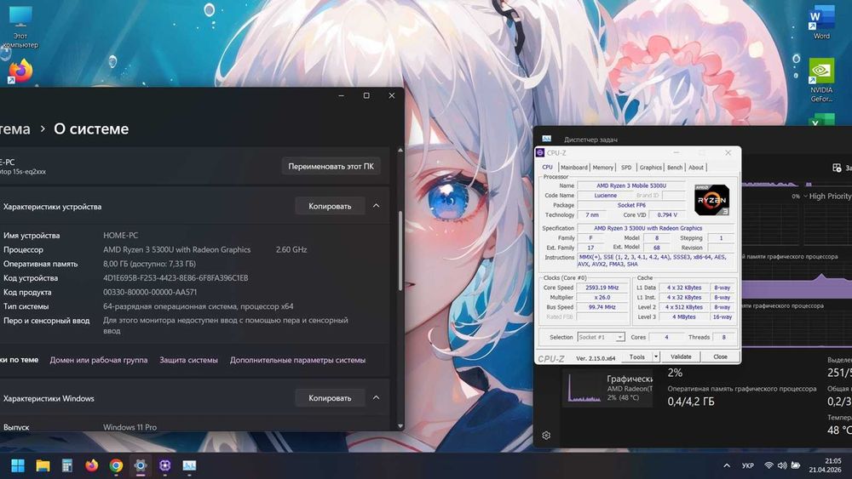Click the Tools button in CPU-Z

coord(636,356)
